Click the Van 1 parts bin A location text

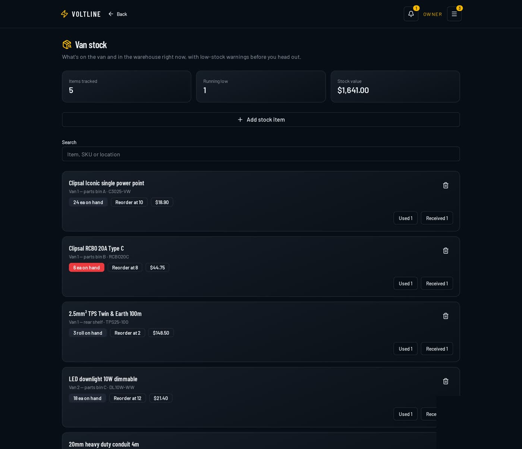(100, 191)
